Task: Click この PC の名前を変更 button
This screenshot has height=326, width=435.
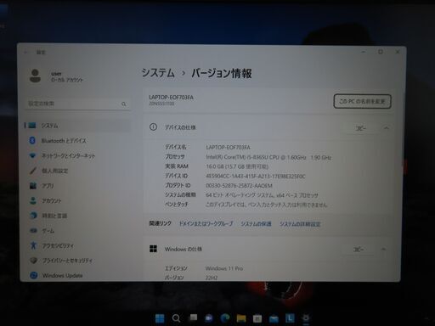Action: 362,101
